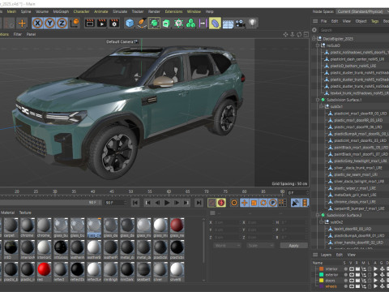
Task: Open Object Manager Object menu
Action: pos(361,21)
